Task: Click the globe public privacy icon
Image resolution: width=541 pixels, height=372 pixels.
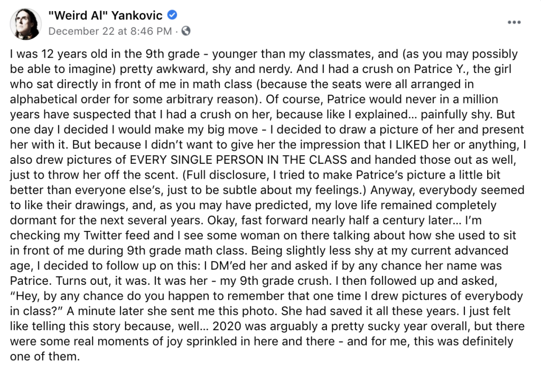Action: [x=185, y=31]
